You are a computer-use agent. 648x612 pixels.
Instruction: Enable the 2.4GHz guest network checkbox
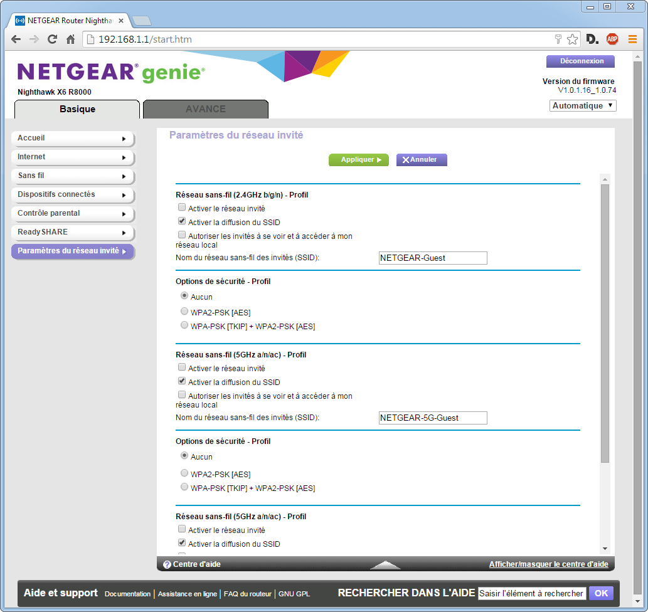pos(182,208)
